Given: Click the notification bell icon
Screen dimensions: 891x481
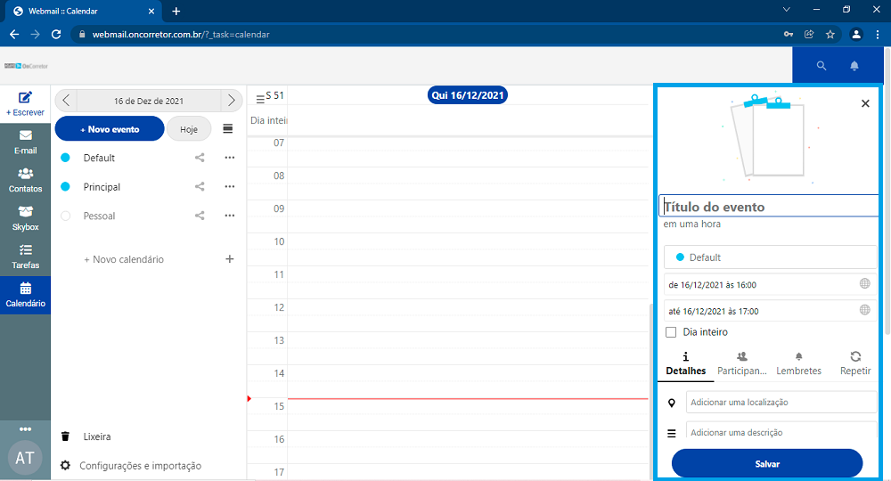Looking at the screenshot, I should click(854, 66).
